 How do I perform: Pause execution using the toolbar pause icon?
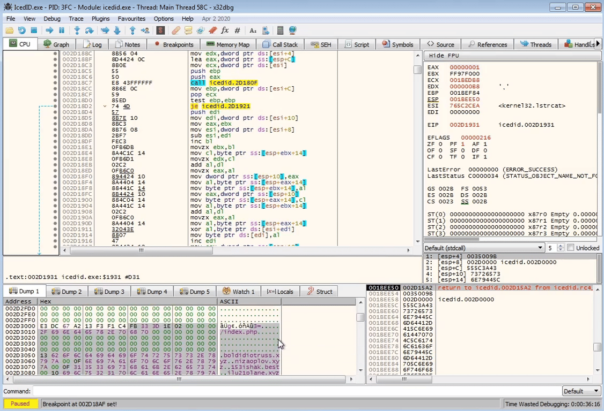click(62, 31)
